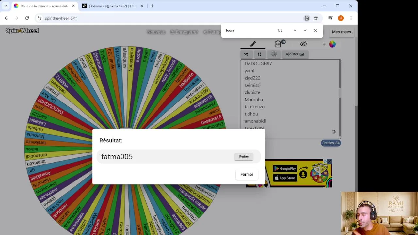Switch to the TikTok rami 2 tab

[x=113, y=6]
